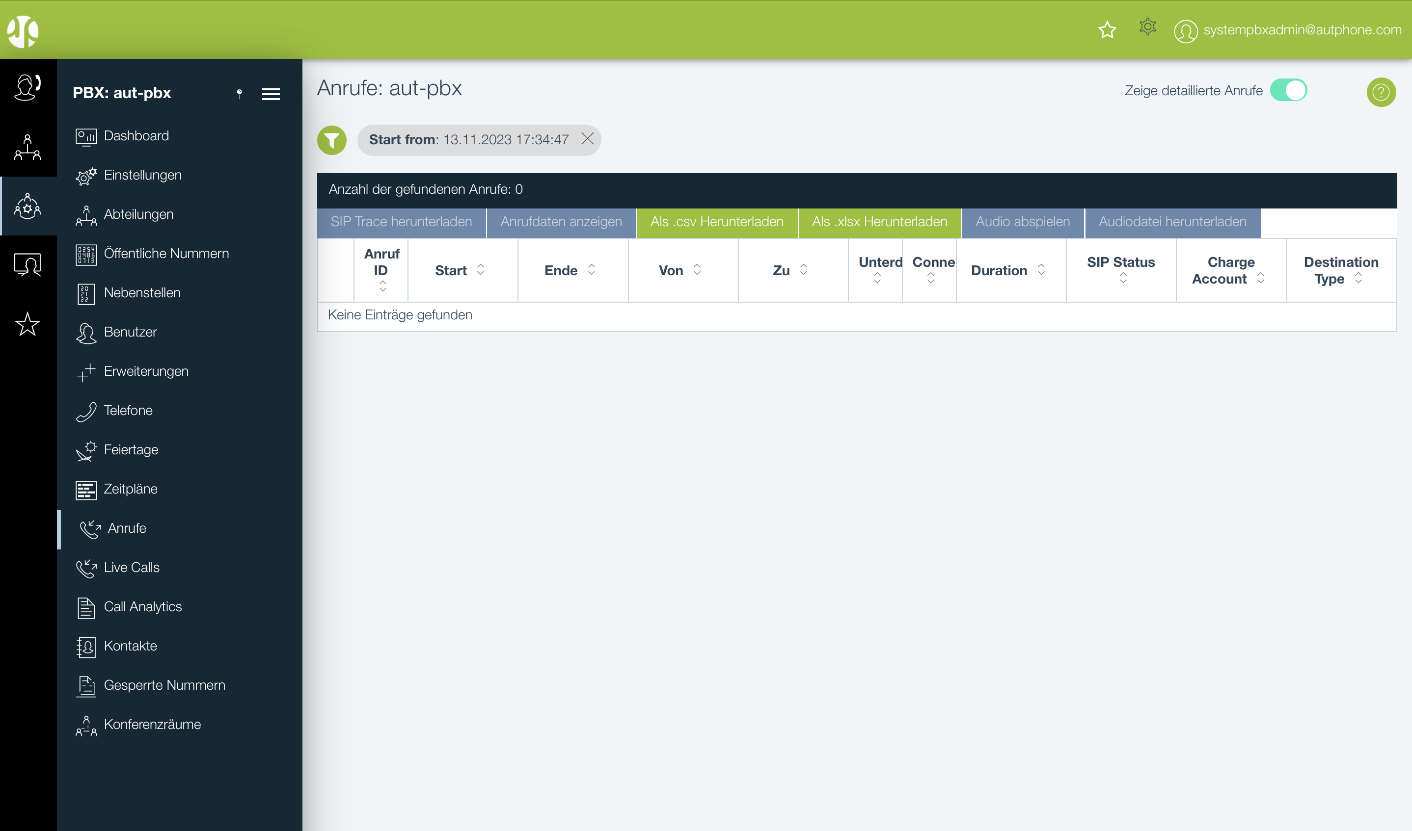Open Live Calls menu item
Viewport: 1412px width, 831px height.
pos(132,567)
